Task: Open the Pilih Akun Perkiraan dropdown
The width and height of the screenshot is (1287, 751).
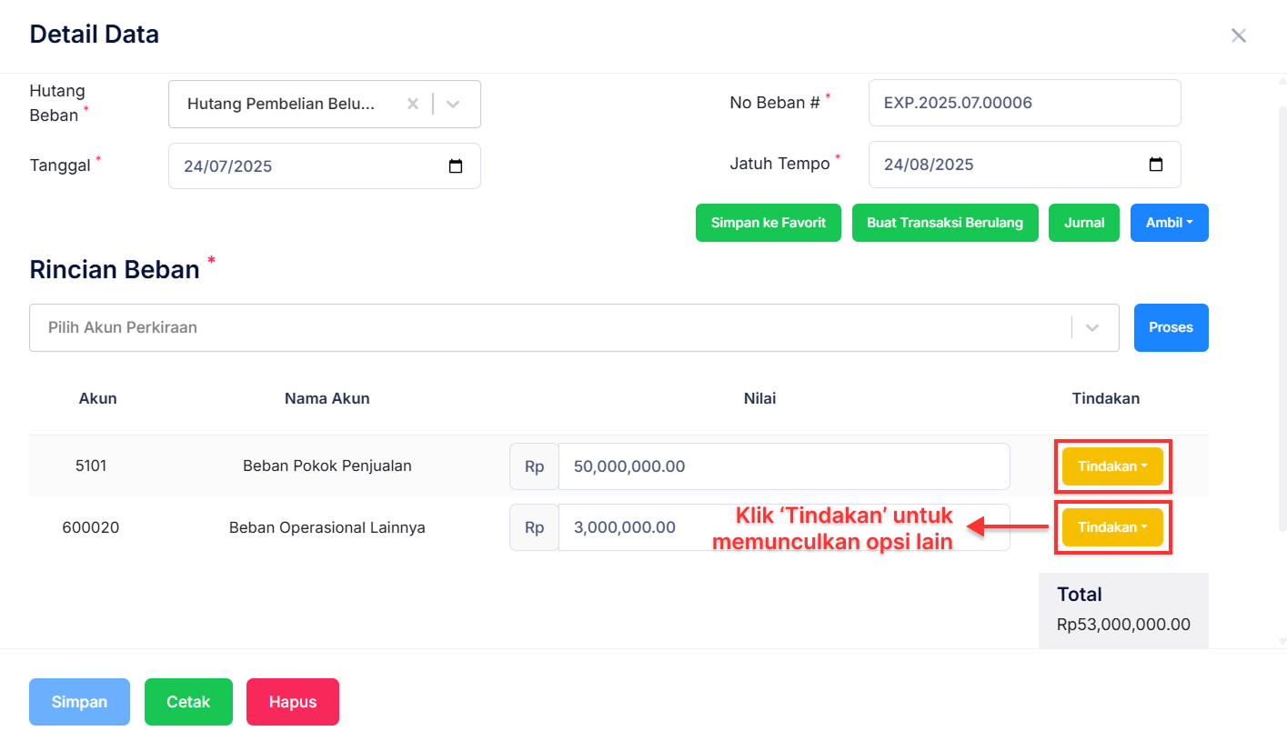Action: click(1091, 327)
